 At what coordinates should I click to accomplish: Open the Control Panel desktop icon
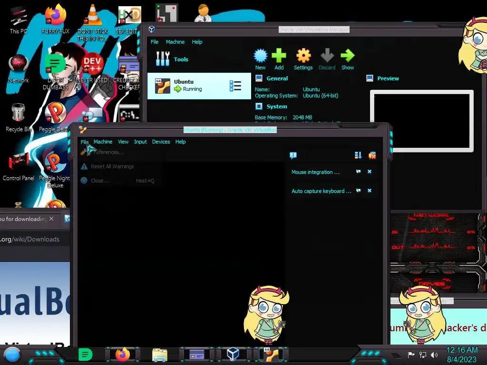tap(19, 166)
